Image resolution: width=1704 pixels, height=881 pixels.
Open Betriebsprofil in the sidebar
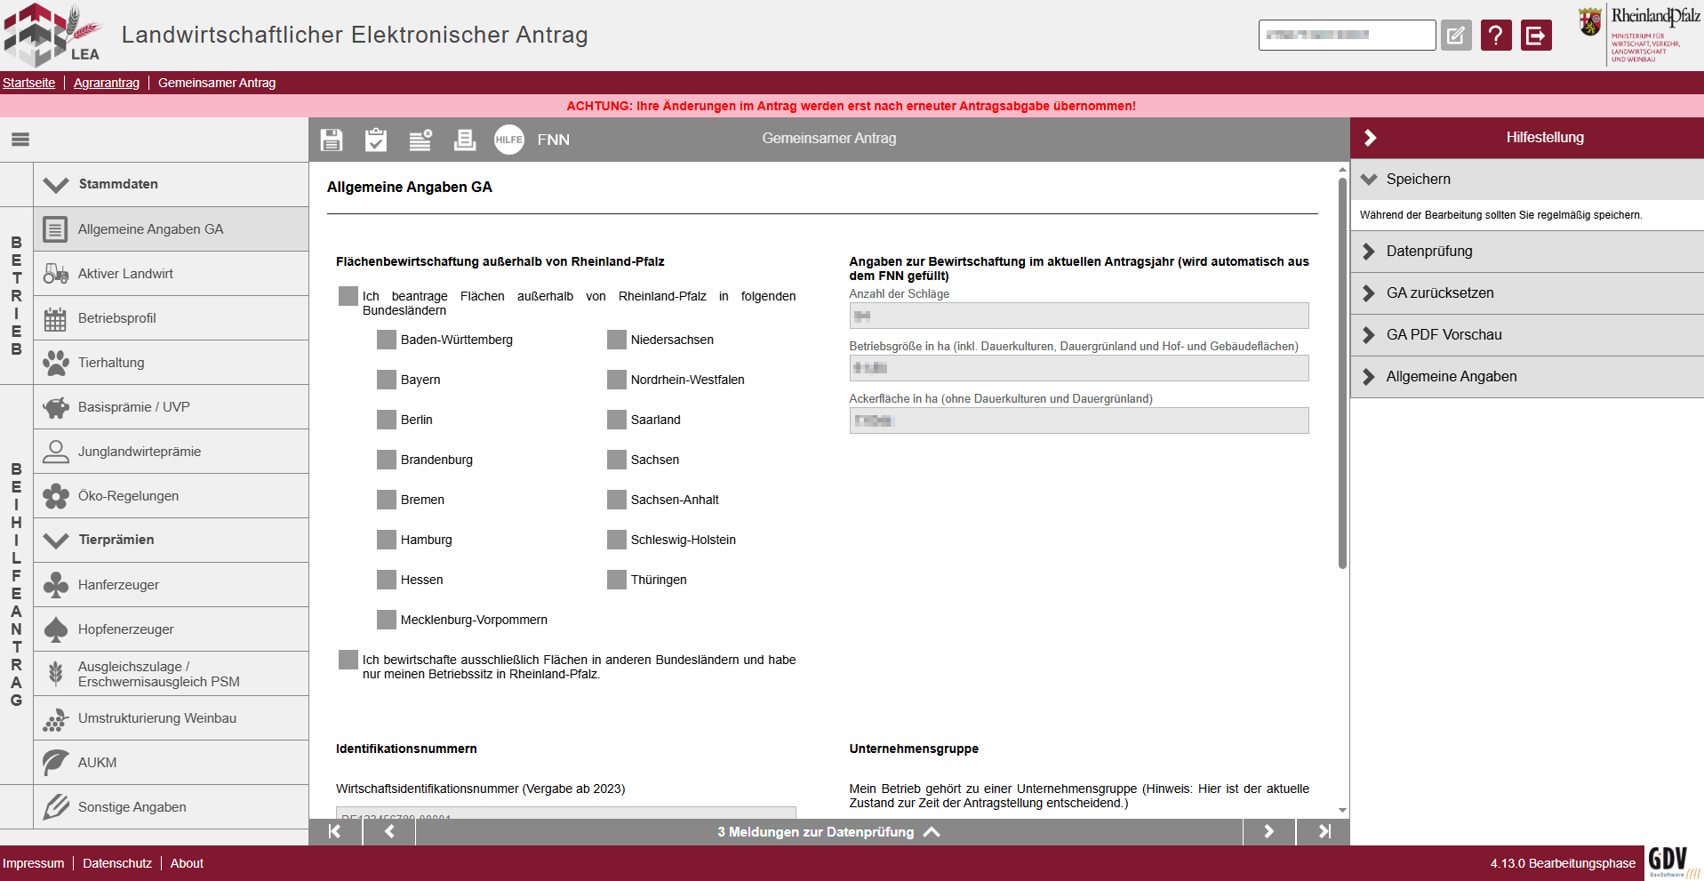coord(116,318)
